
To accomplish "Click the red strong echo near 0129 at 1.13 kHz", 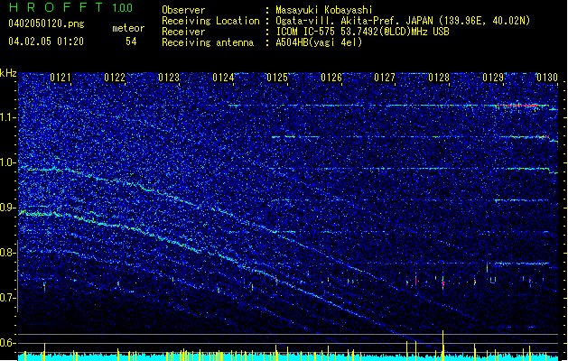I will click(x=520, y=106).
